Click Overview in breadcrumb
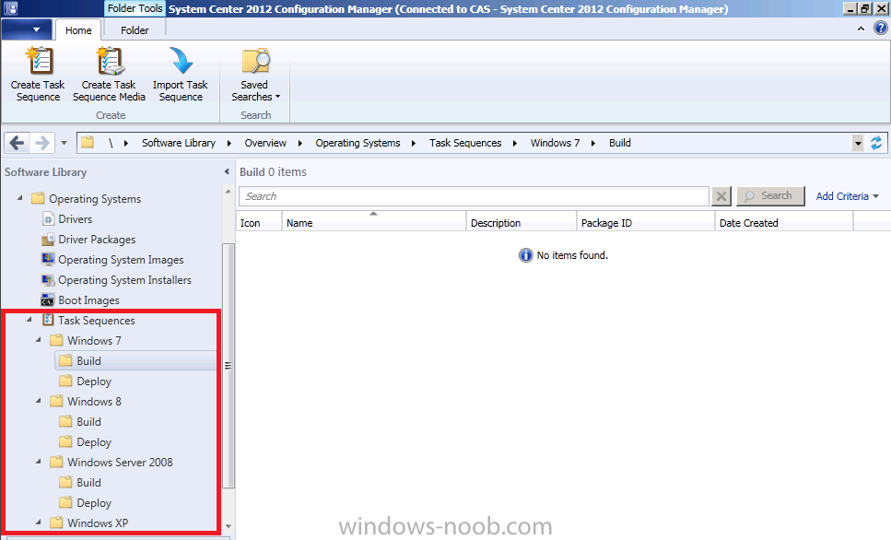Screen dimensions: 891x540 coord(265,143)
